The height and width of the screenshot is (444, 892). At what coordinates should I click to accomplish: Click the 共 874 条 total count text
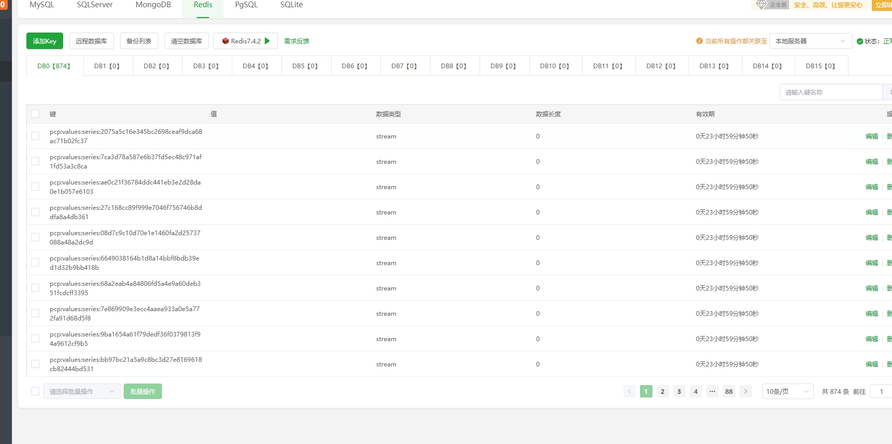[836, 391]
